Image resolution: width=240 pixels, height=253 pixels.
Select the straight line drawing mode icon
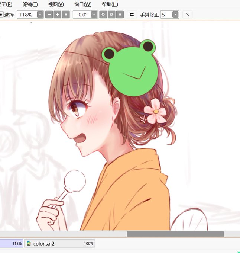point(187,15)
